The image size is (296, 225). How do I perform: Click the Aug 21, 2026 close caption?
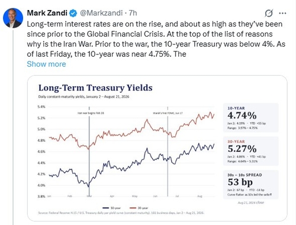tap(251, 203)
